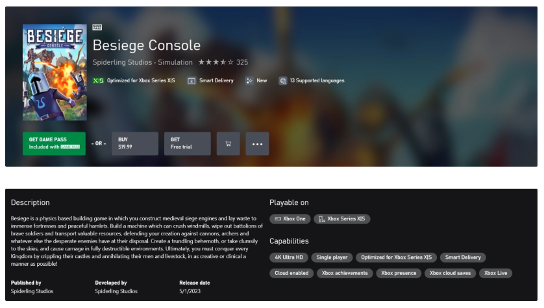
Task: Click the 13 Supported languages text
Action: tap(317, 80)
